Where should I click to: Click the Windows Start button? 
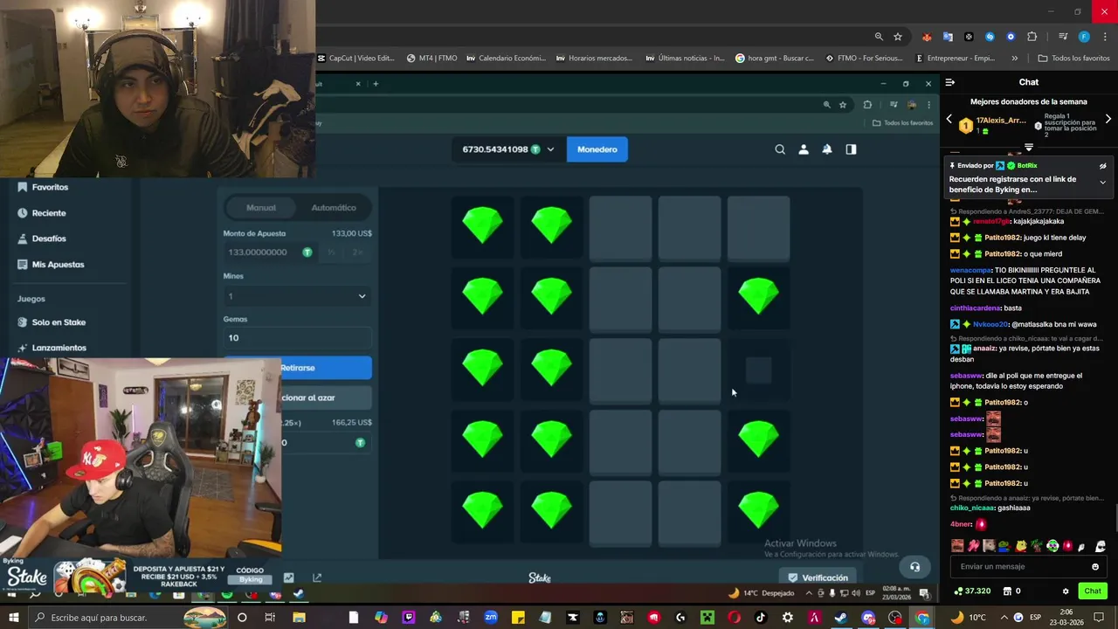pyautogui.click(x=13, y=618)
